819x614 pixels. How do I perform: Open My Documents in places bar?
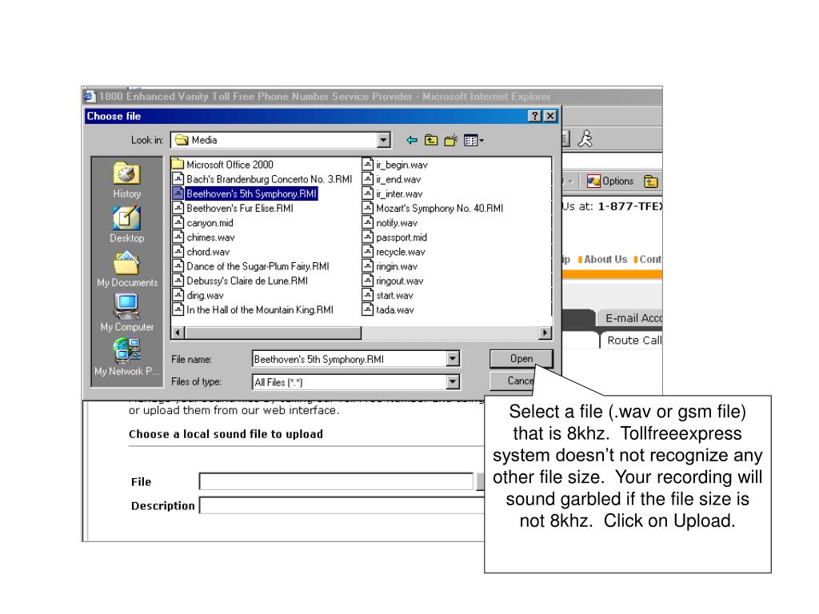127,269
